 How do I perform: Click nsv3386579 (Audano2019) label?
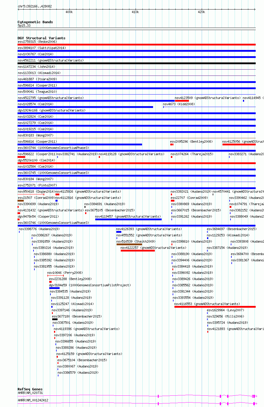(78, 373)
